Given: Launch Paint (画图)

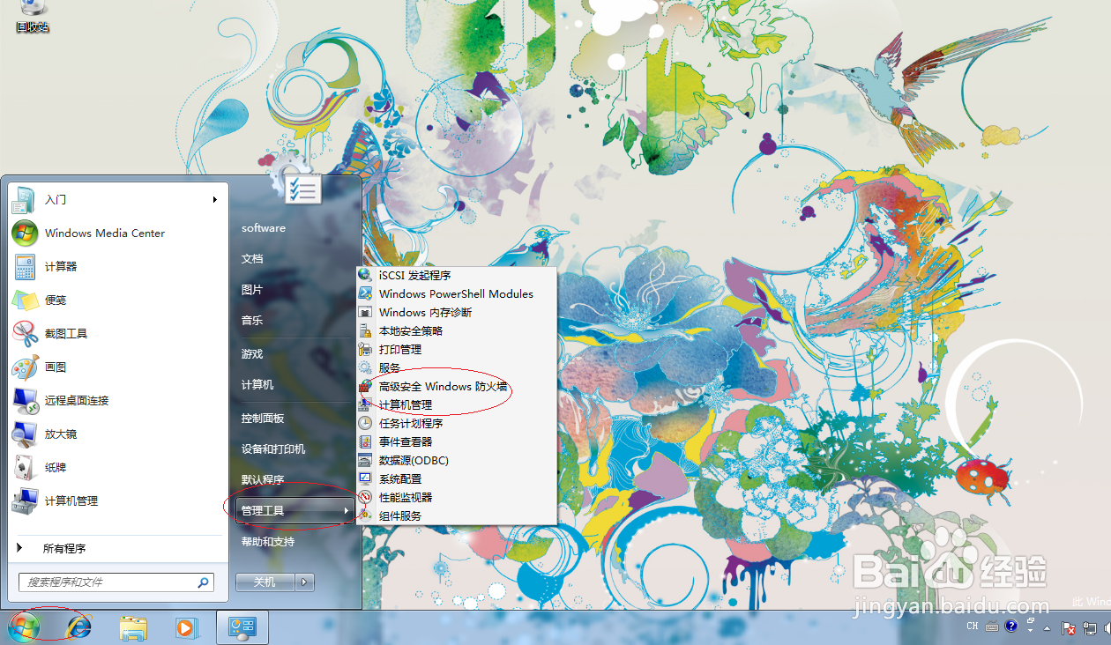Looking at the screenshot, I should (x=55, y=367).
